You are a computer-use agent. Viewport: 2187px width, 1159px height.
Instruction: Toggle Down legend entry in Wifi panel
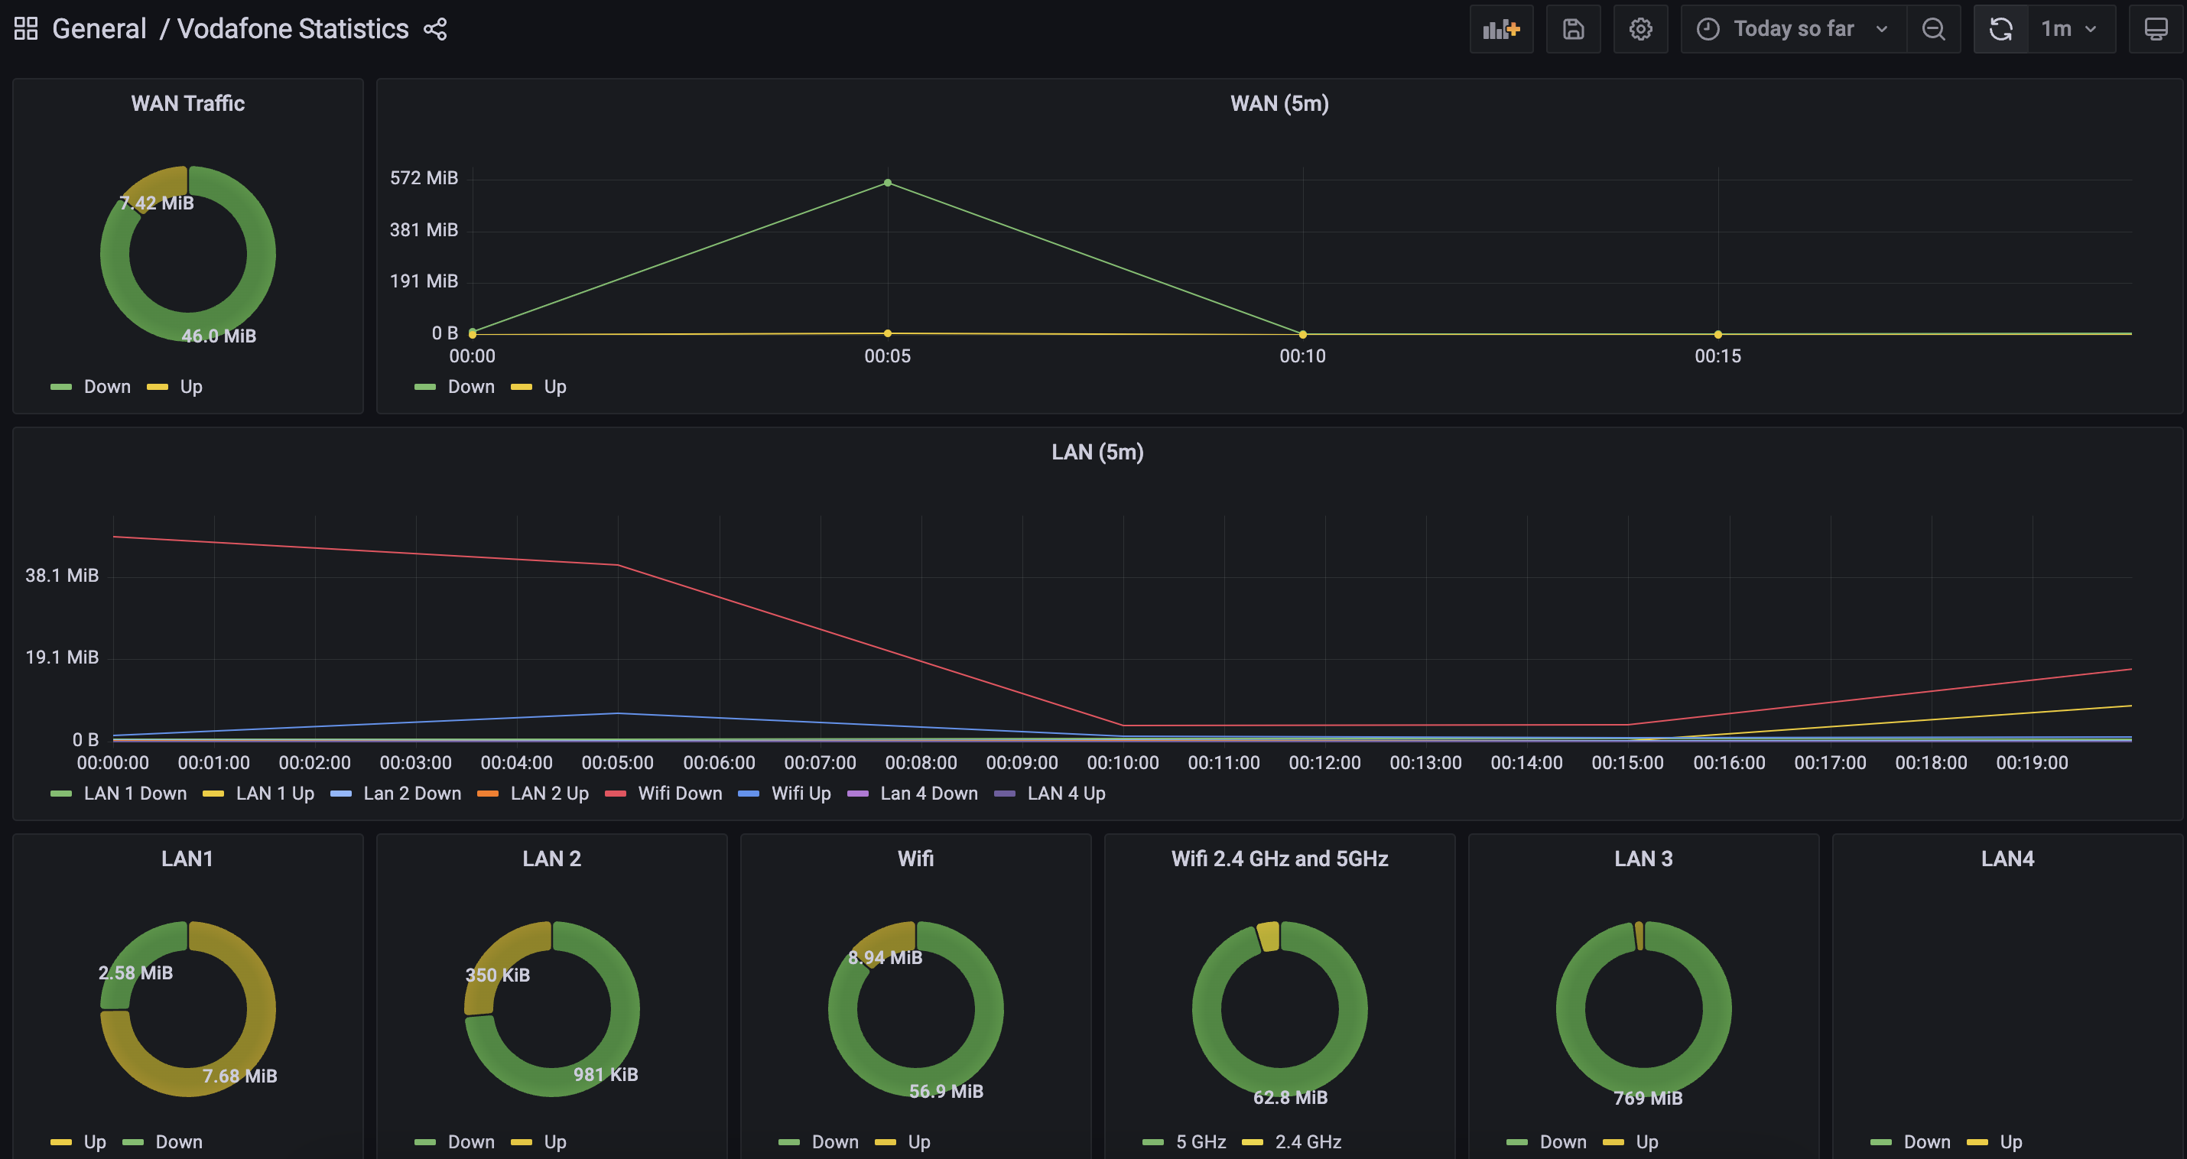(835, 1142)
